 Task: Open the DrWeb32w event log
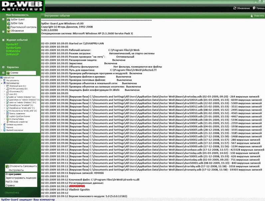tap(13, 51)
